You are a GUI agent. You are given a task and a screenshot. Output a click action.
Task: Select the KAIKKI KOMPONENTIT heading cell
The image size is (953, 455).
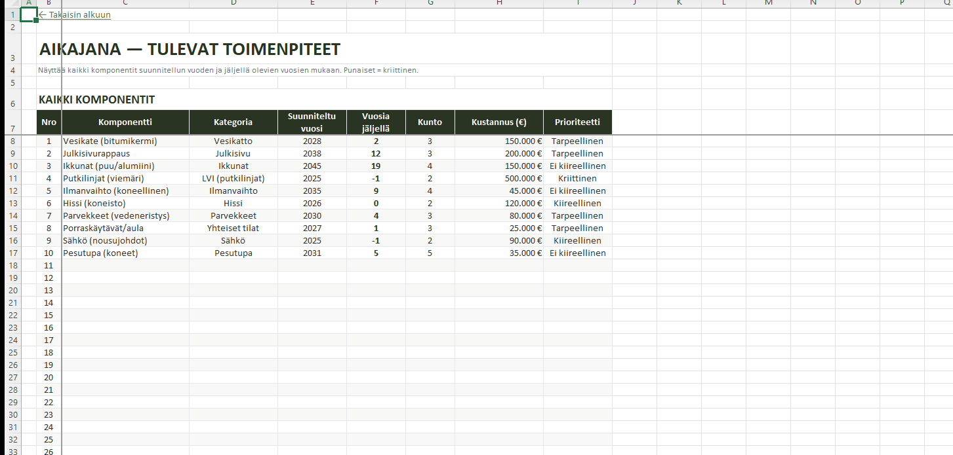(x=97, y=100)
